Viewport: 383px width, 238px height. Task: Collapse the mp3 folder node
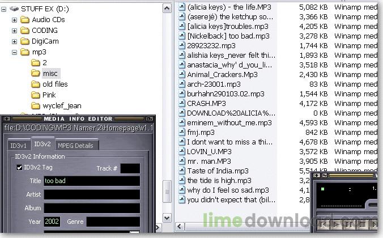pyautogui.click(x=14, y=52)
